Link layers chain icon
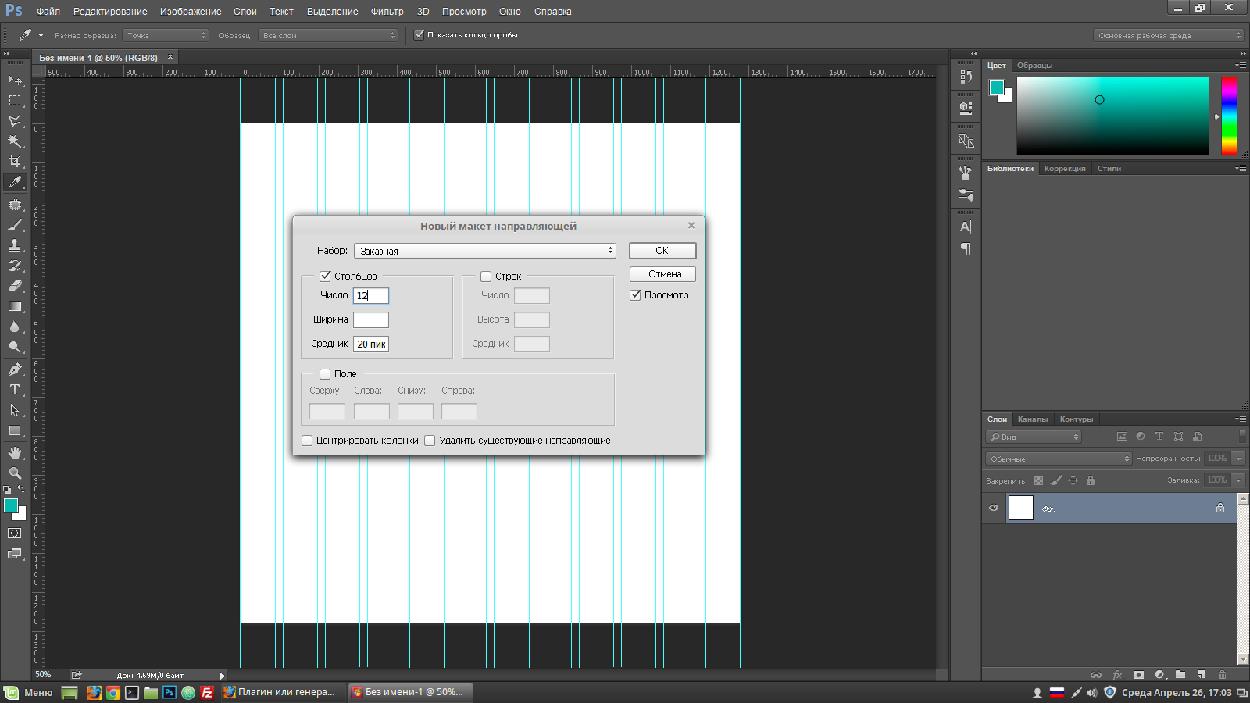 (x=1096, y=675)
